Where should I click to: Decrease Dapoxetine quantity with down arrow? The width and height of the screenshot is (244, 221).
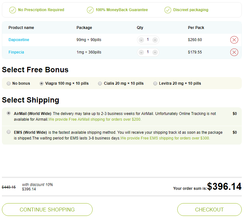pyautogui.click(x=141, y=40)
